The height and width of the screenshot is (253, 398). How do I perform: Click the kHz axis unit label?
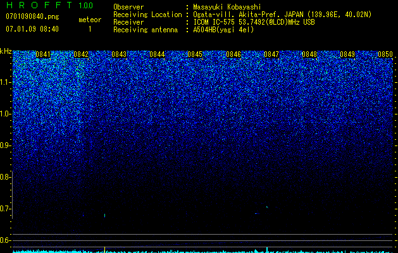[6, 51]
